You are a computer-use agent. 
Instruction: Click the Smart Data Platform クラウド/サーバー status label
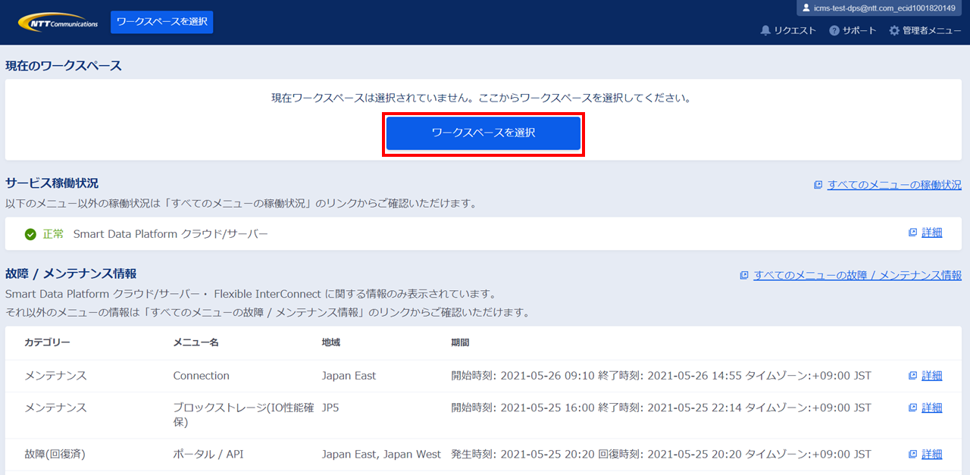point(171,234)
